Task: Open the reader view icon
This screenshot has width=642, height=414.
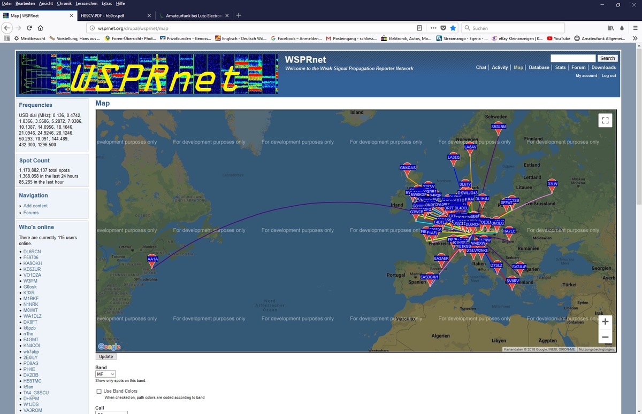Action: pos(419,28)
